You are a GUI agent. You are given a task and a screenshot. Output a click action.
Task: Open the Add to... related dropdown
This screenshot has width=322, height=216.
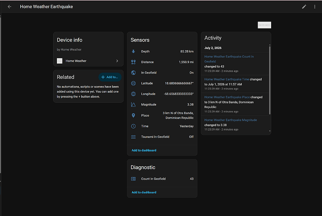(x=110, y=77)
